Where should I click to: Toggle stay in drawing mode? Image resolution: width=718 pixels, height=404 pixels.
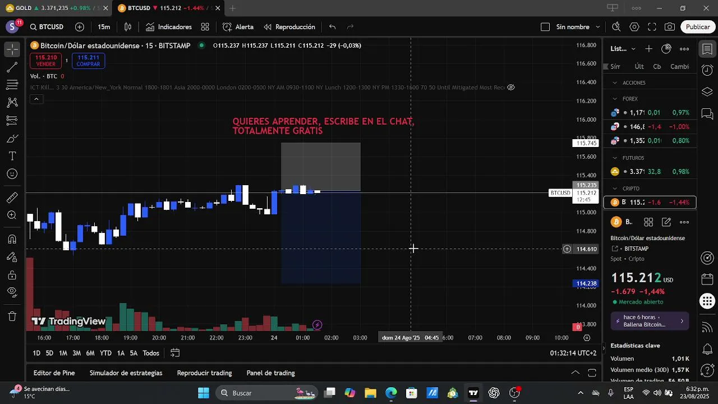[x=12, y=257]
